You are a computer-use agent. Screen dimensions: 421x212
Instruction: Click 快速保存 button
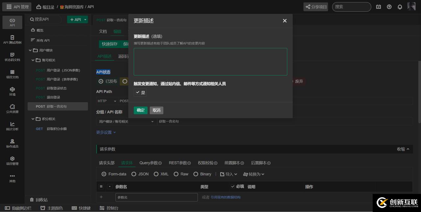click(x=110, y=44)
